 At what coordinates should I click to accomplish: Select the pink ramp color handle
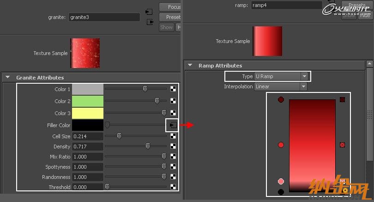point(281,182)
